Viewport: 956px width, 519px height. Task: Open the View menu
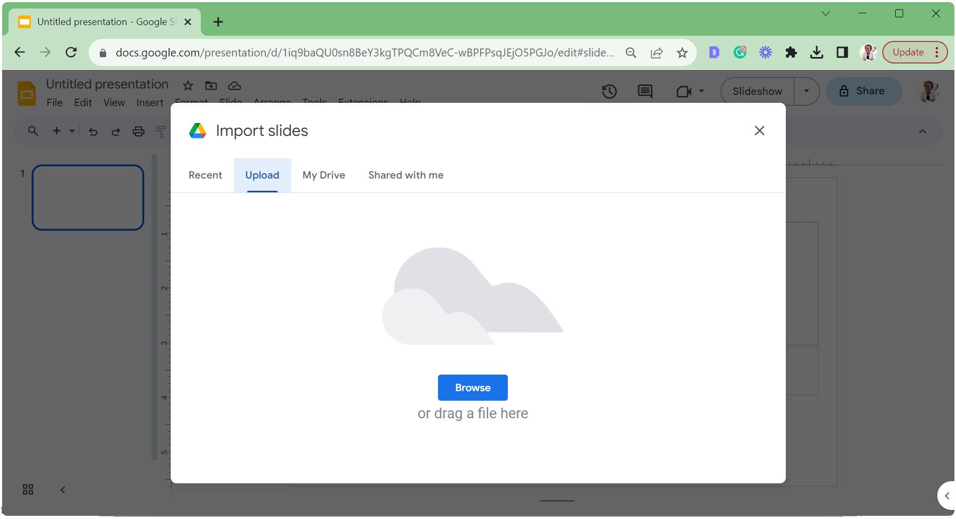pos(114,102)
